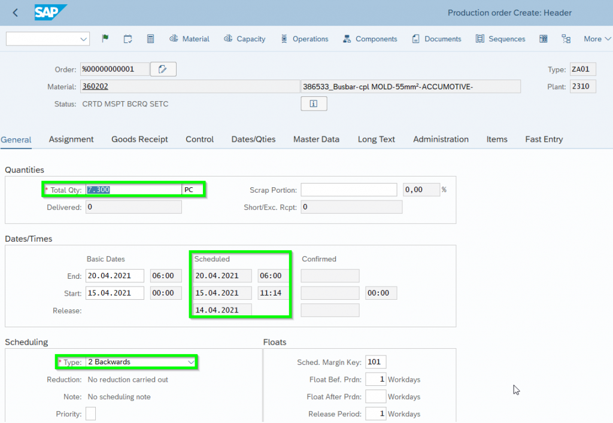
Task: Expand the More menu
Action: pyautogui.click(x=597, y=39)
